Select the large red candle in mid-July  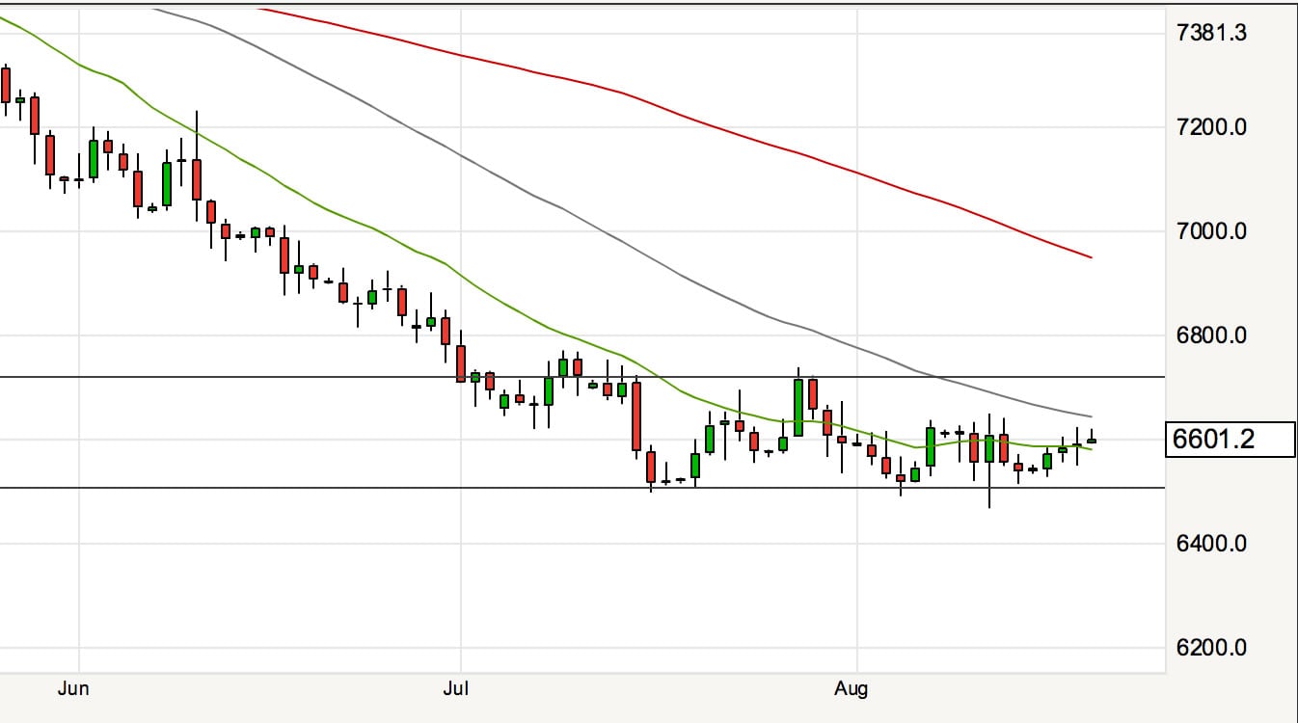click(636, 416)
